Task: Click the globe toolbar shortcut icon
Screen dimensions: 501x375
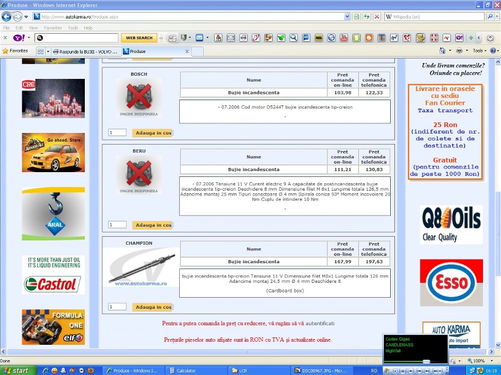Action: [x=331, y=38]
